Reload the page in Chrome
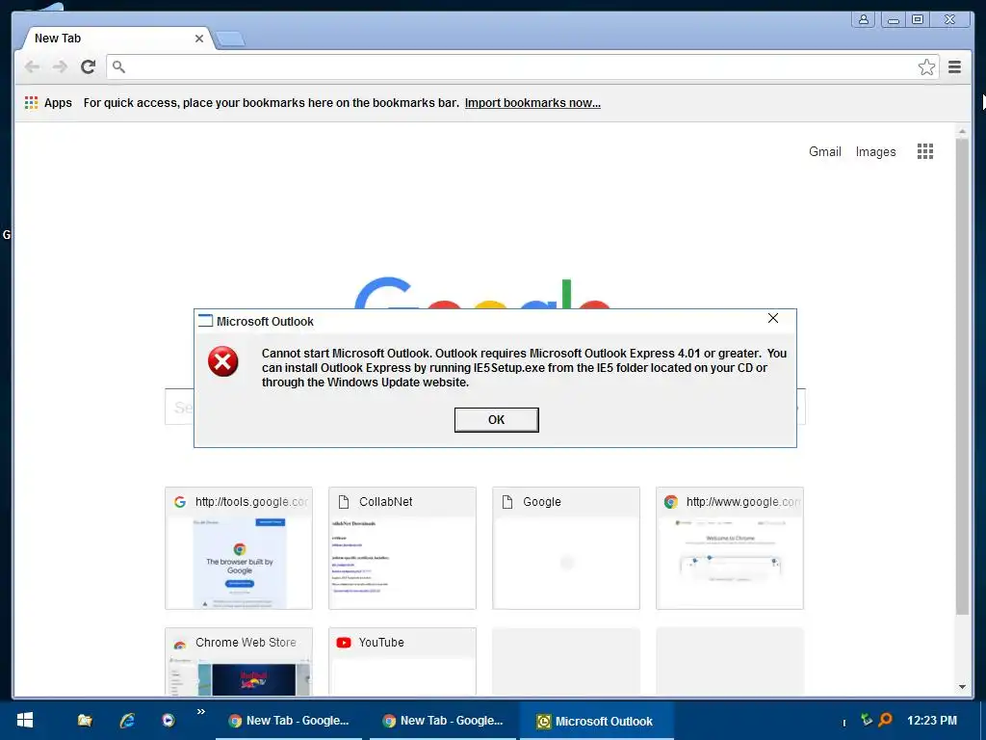The image size is (986, 740). (x=88, y=66)
